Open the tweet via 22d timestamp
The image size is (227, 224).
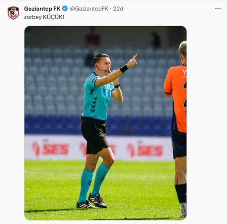click(x=118, y=9)
